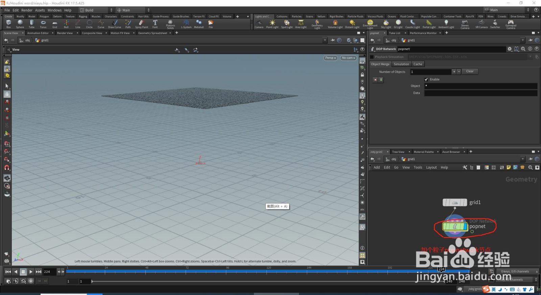The image size is (541, 295).
Task: Select the Torus shelf tool
Action: pyautogui.click(x=43, y=24)
